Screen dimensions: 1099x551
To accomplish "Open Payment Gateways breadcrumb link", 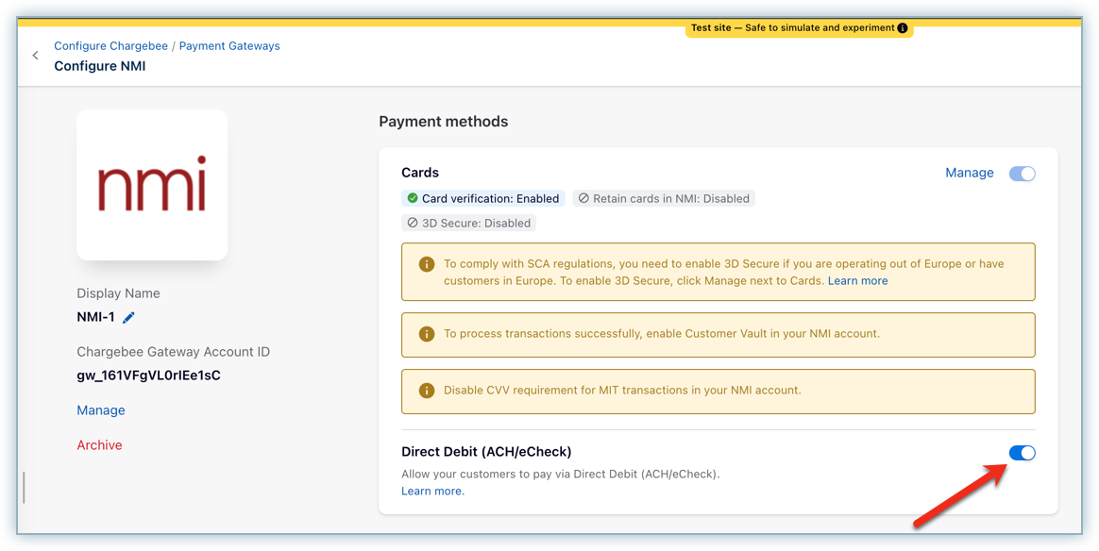I will pos(229,46).
